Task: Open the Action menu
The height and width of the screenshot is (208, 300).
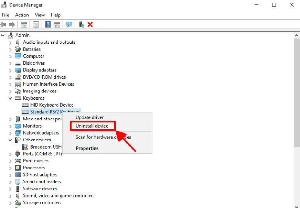Action: [22, 15]
